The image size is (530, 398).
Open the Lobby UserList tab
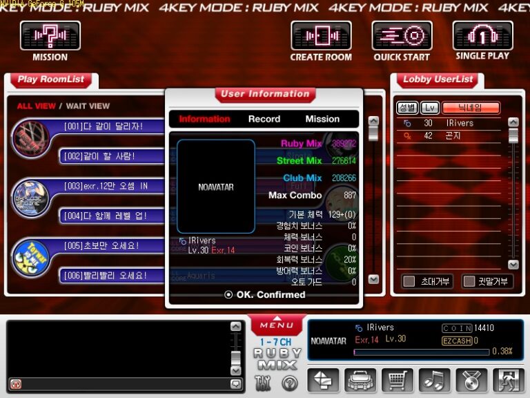point(438,80)
